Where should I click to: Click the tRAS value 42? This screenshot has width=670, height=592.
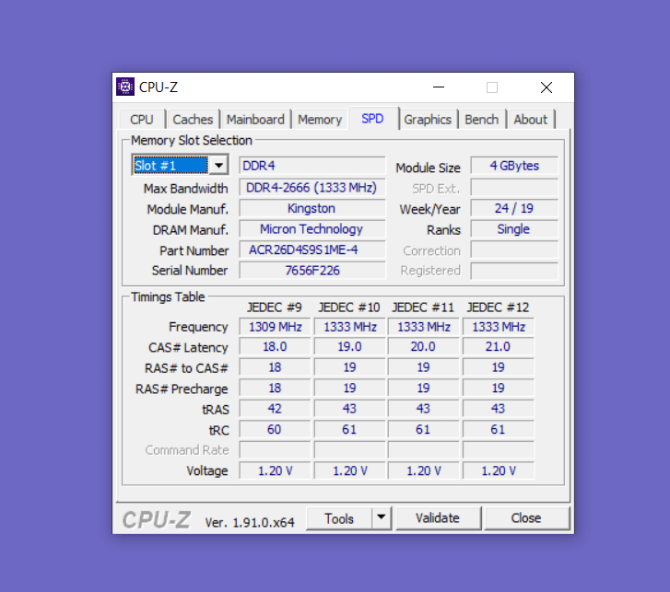pos(275,409)
